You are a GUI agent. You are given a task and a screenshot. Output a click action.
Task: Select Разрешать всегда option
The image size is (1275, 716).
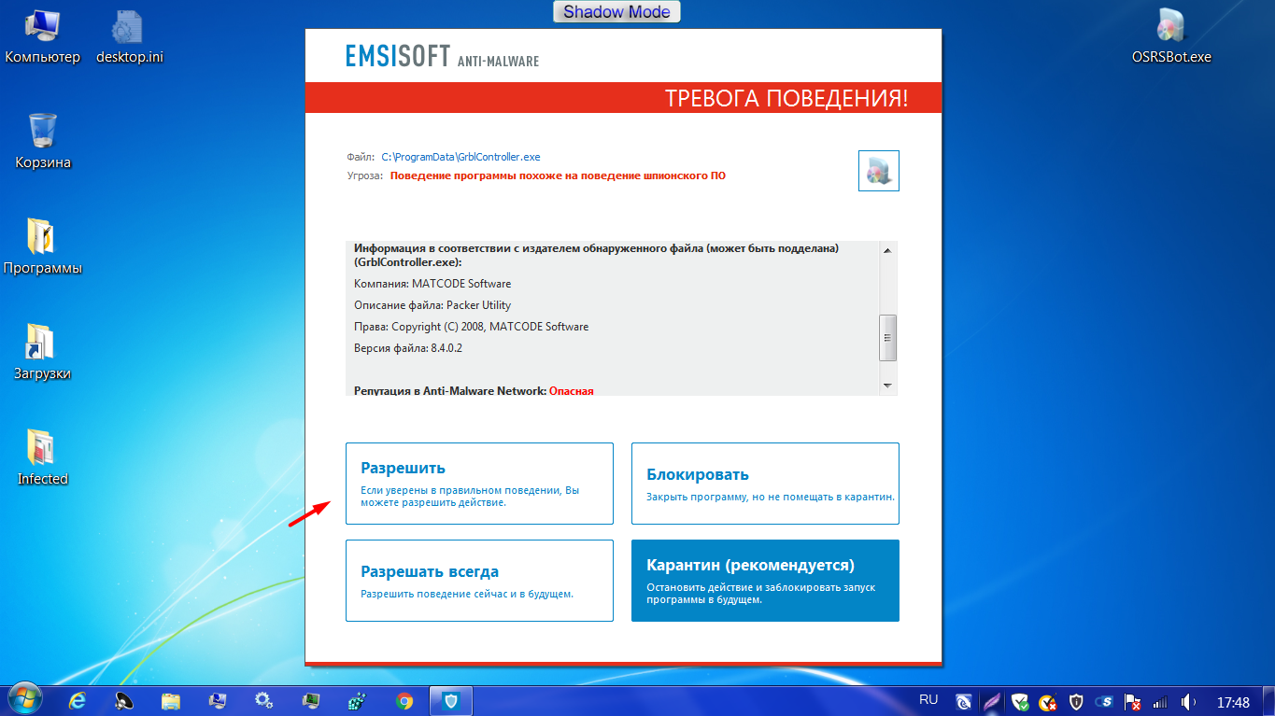pyautogui.click(x=479, y=581)
